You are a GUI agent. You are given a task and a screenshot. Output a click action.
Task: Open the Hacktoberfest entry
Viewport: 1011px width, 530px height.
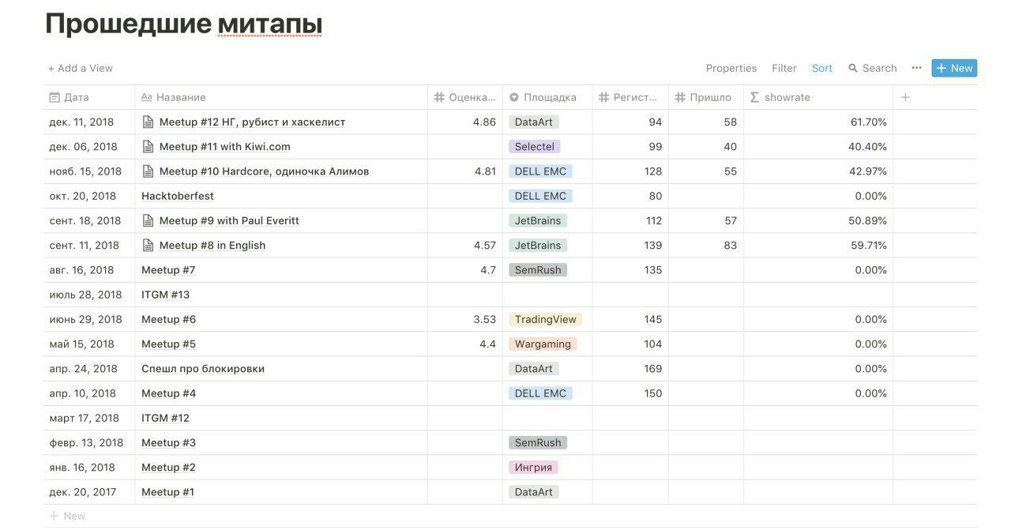click(x=178, y=196)
